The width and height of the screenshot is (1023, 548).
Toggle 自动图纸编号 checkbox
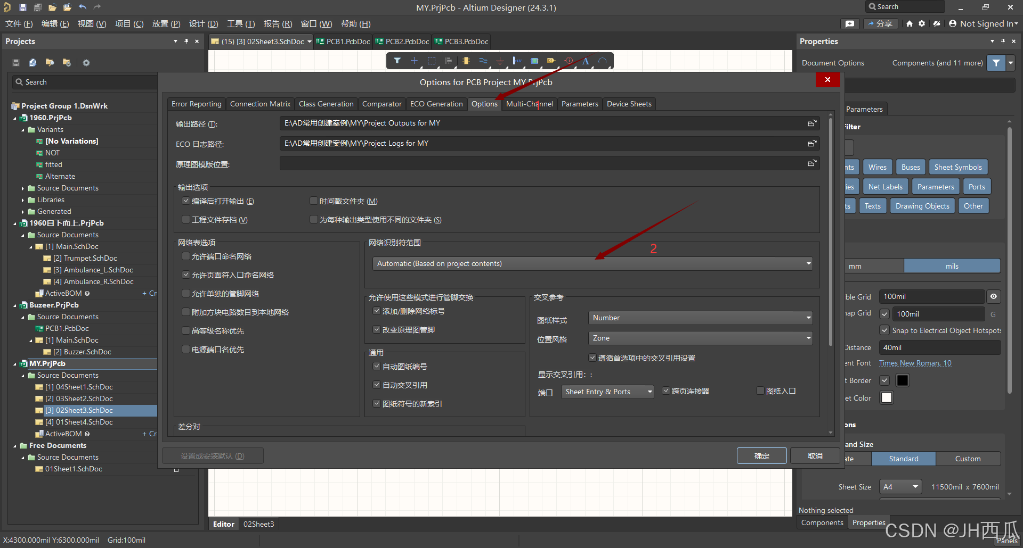(377, 367)
